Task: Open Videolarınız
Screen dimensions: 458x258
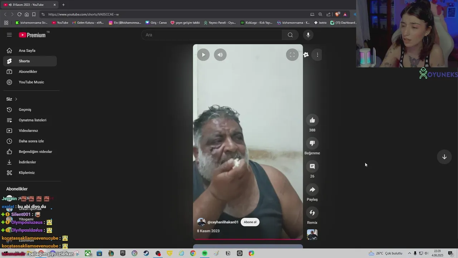Action: 30,131
